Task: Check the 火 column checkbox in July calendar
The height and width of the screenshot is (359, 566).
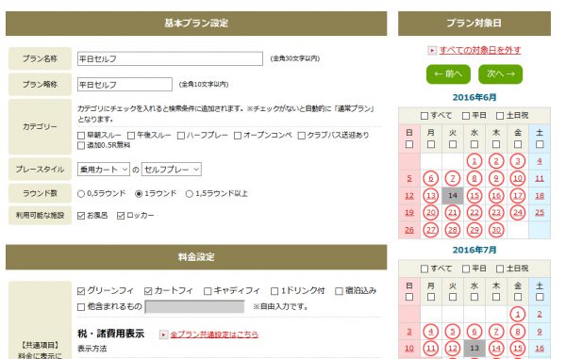Action: tap(453, 297)
